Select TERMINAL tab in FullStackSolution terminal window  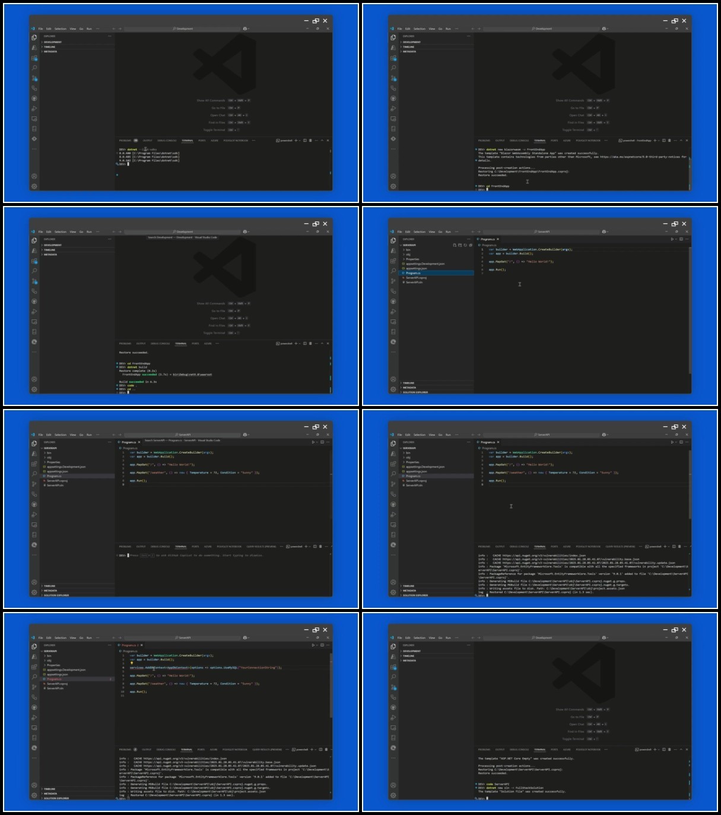[539, 750]
